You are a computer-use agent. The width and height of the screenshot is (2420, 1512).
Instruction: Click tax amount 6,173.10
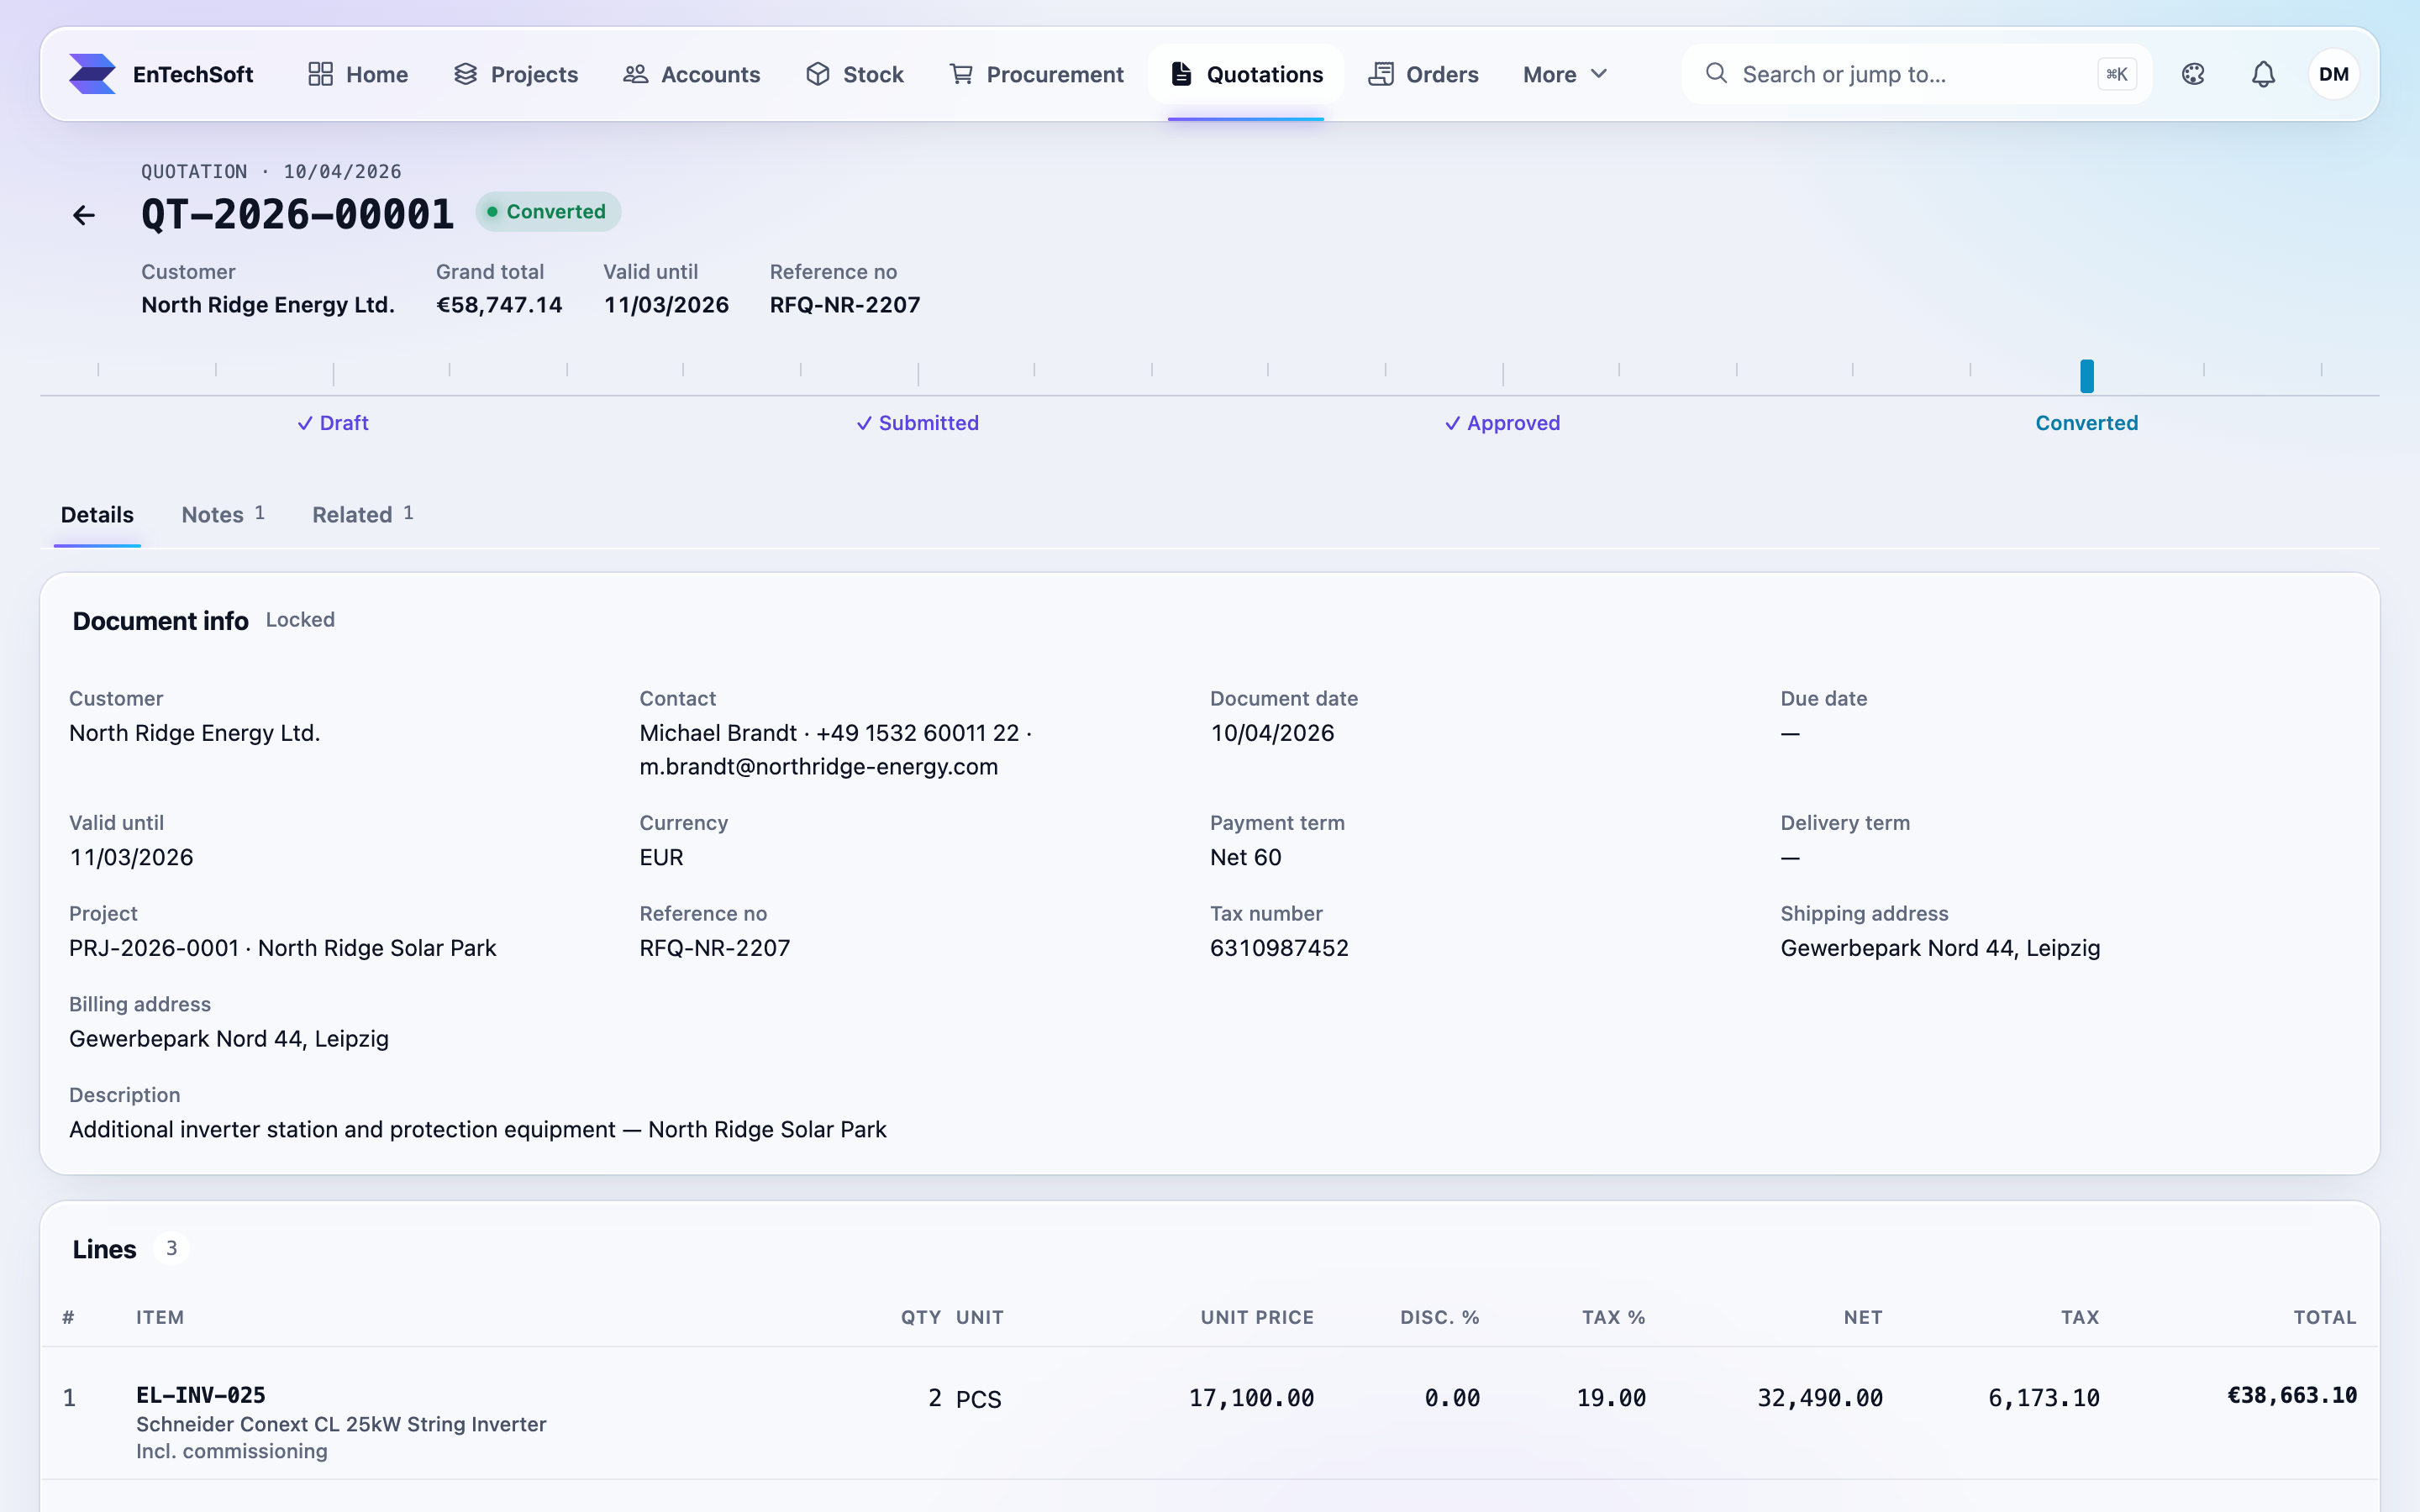point(2044,1398)
